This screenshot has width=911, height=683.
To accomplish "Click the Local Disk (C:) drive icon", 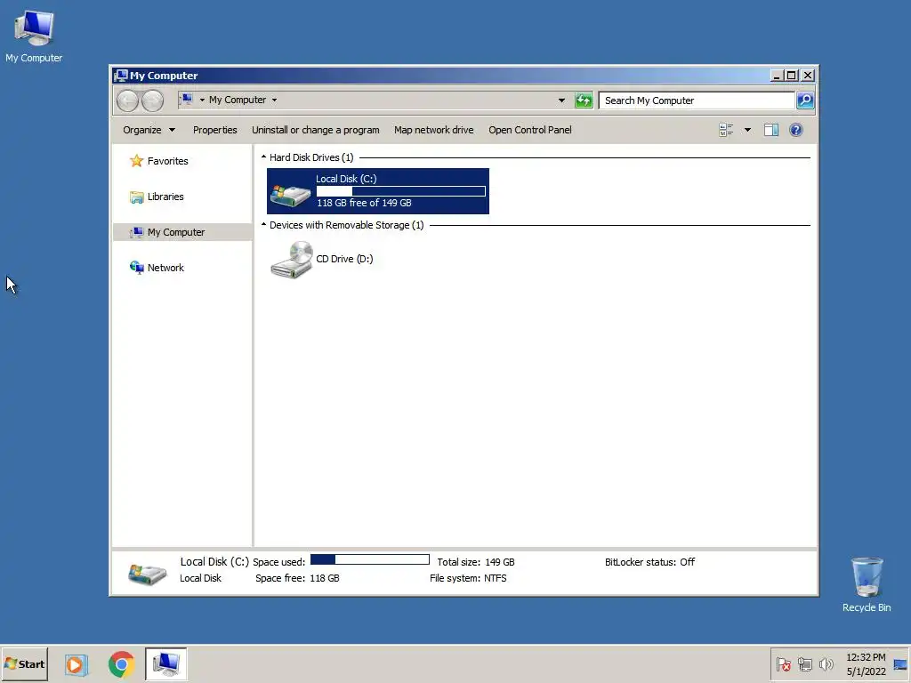I will [290, 195].
